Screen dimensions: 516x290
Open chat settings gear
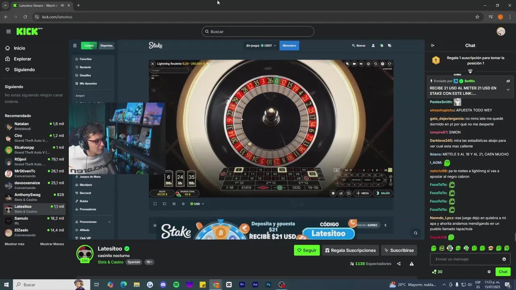(489, 272)
